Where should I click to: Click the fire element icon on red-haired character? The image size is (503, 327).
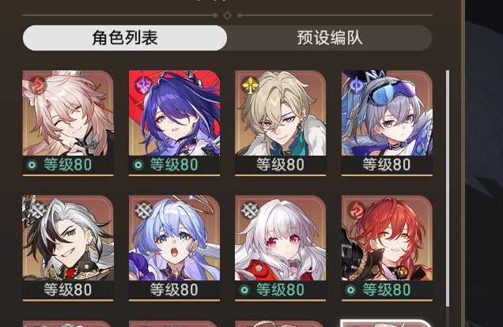(x=357, y=210)
